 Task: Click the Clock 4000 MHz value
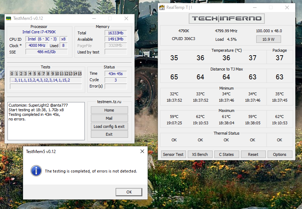coord(37,45)
